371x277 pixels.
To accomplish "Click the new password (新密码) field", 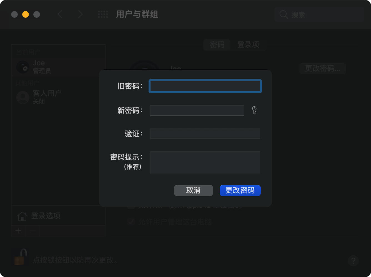I will tap(197, 110).
